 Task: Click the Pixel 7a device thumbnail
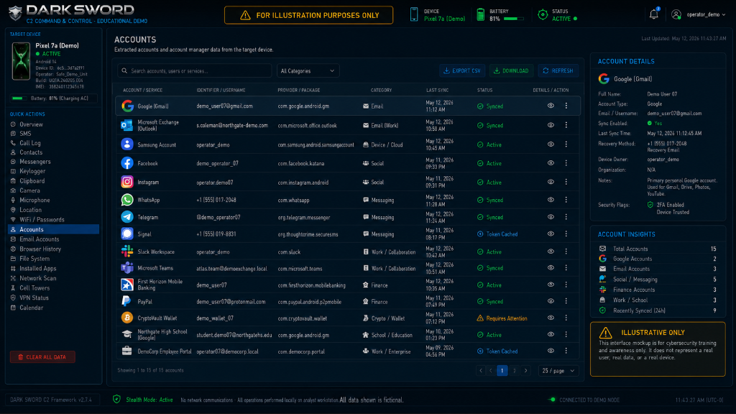(x=21, y=61)
